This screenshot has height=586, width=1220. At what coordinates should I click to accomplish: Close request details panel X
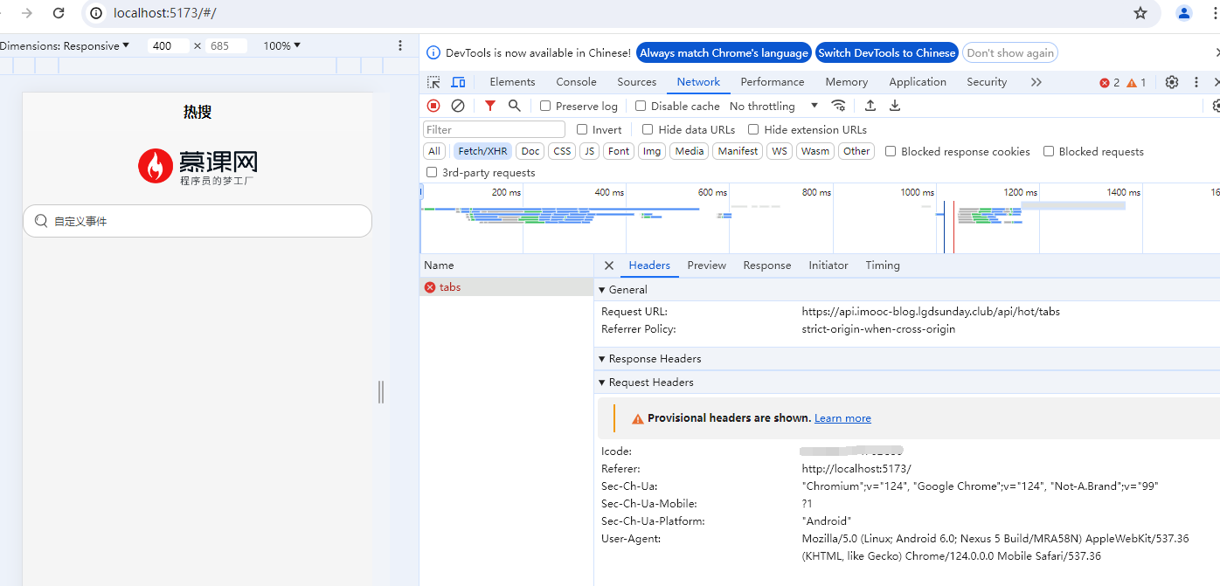[x=609, y=265]
